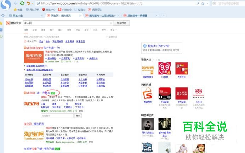Open the 游戏中心 bookmark
Screen dimensions: 245x153
point(49,10)
